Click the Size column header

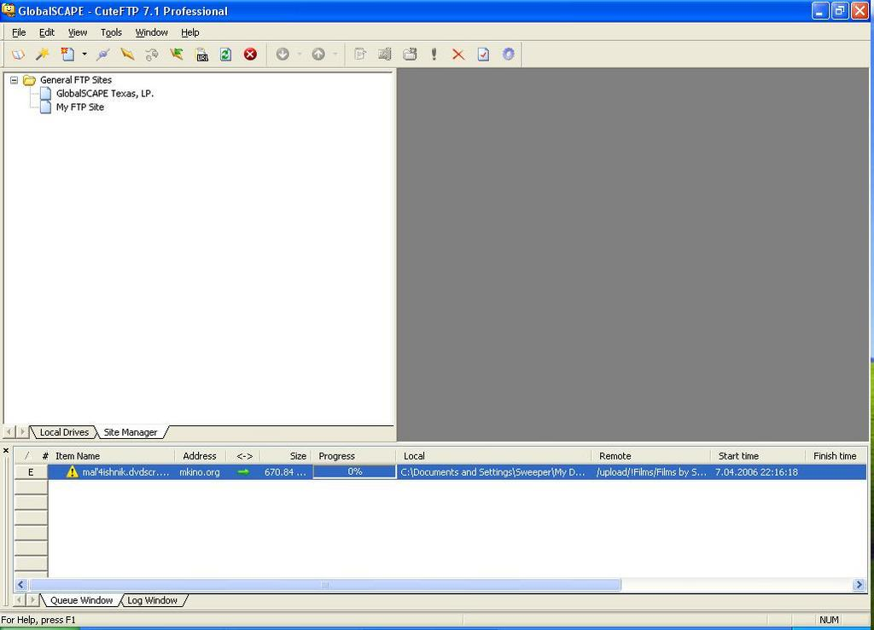[x=297, y=456]
